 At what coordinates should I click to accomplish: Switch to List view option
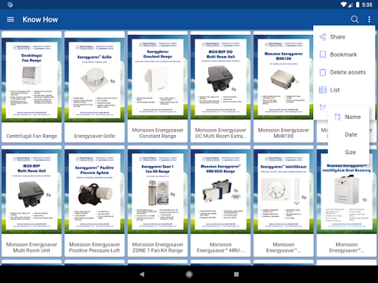click(x=344, y=90)
